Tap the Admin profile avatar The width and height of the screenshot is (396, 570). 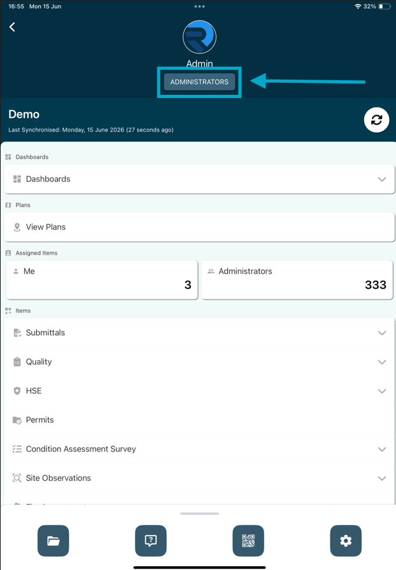tap(199, 37)
